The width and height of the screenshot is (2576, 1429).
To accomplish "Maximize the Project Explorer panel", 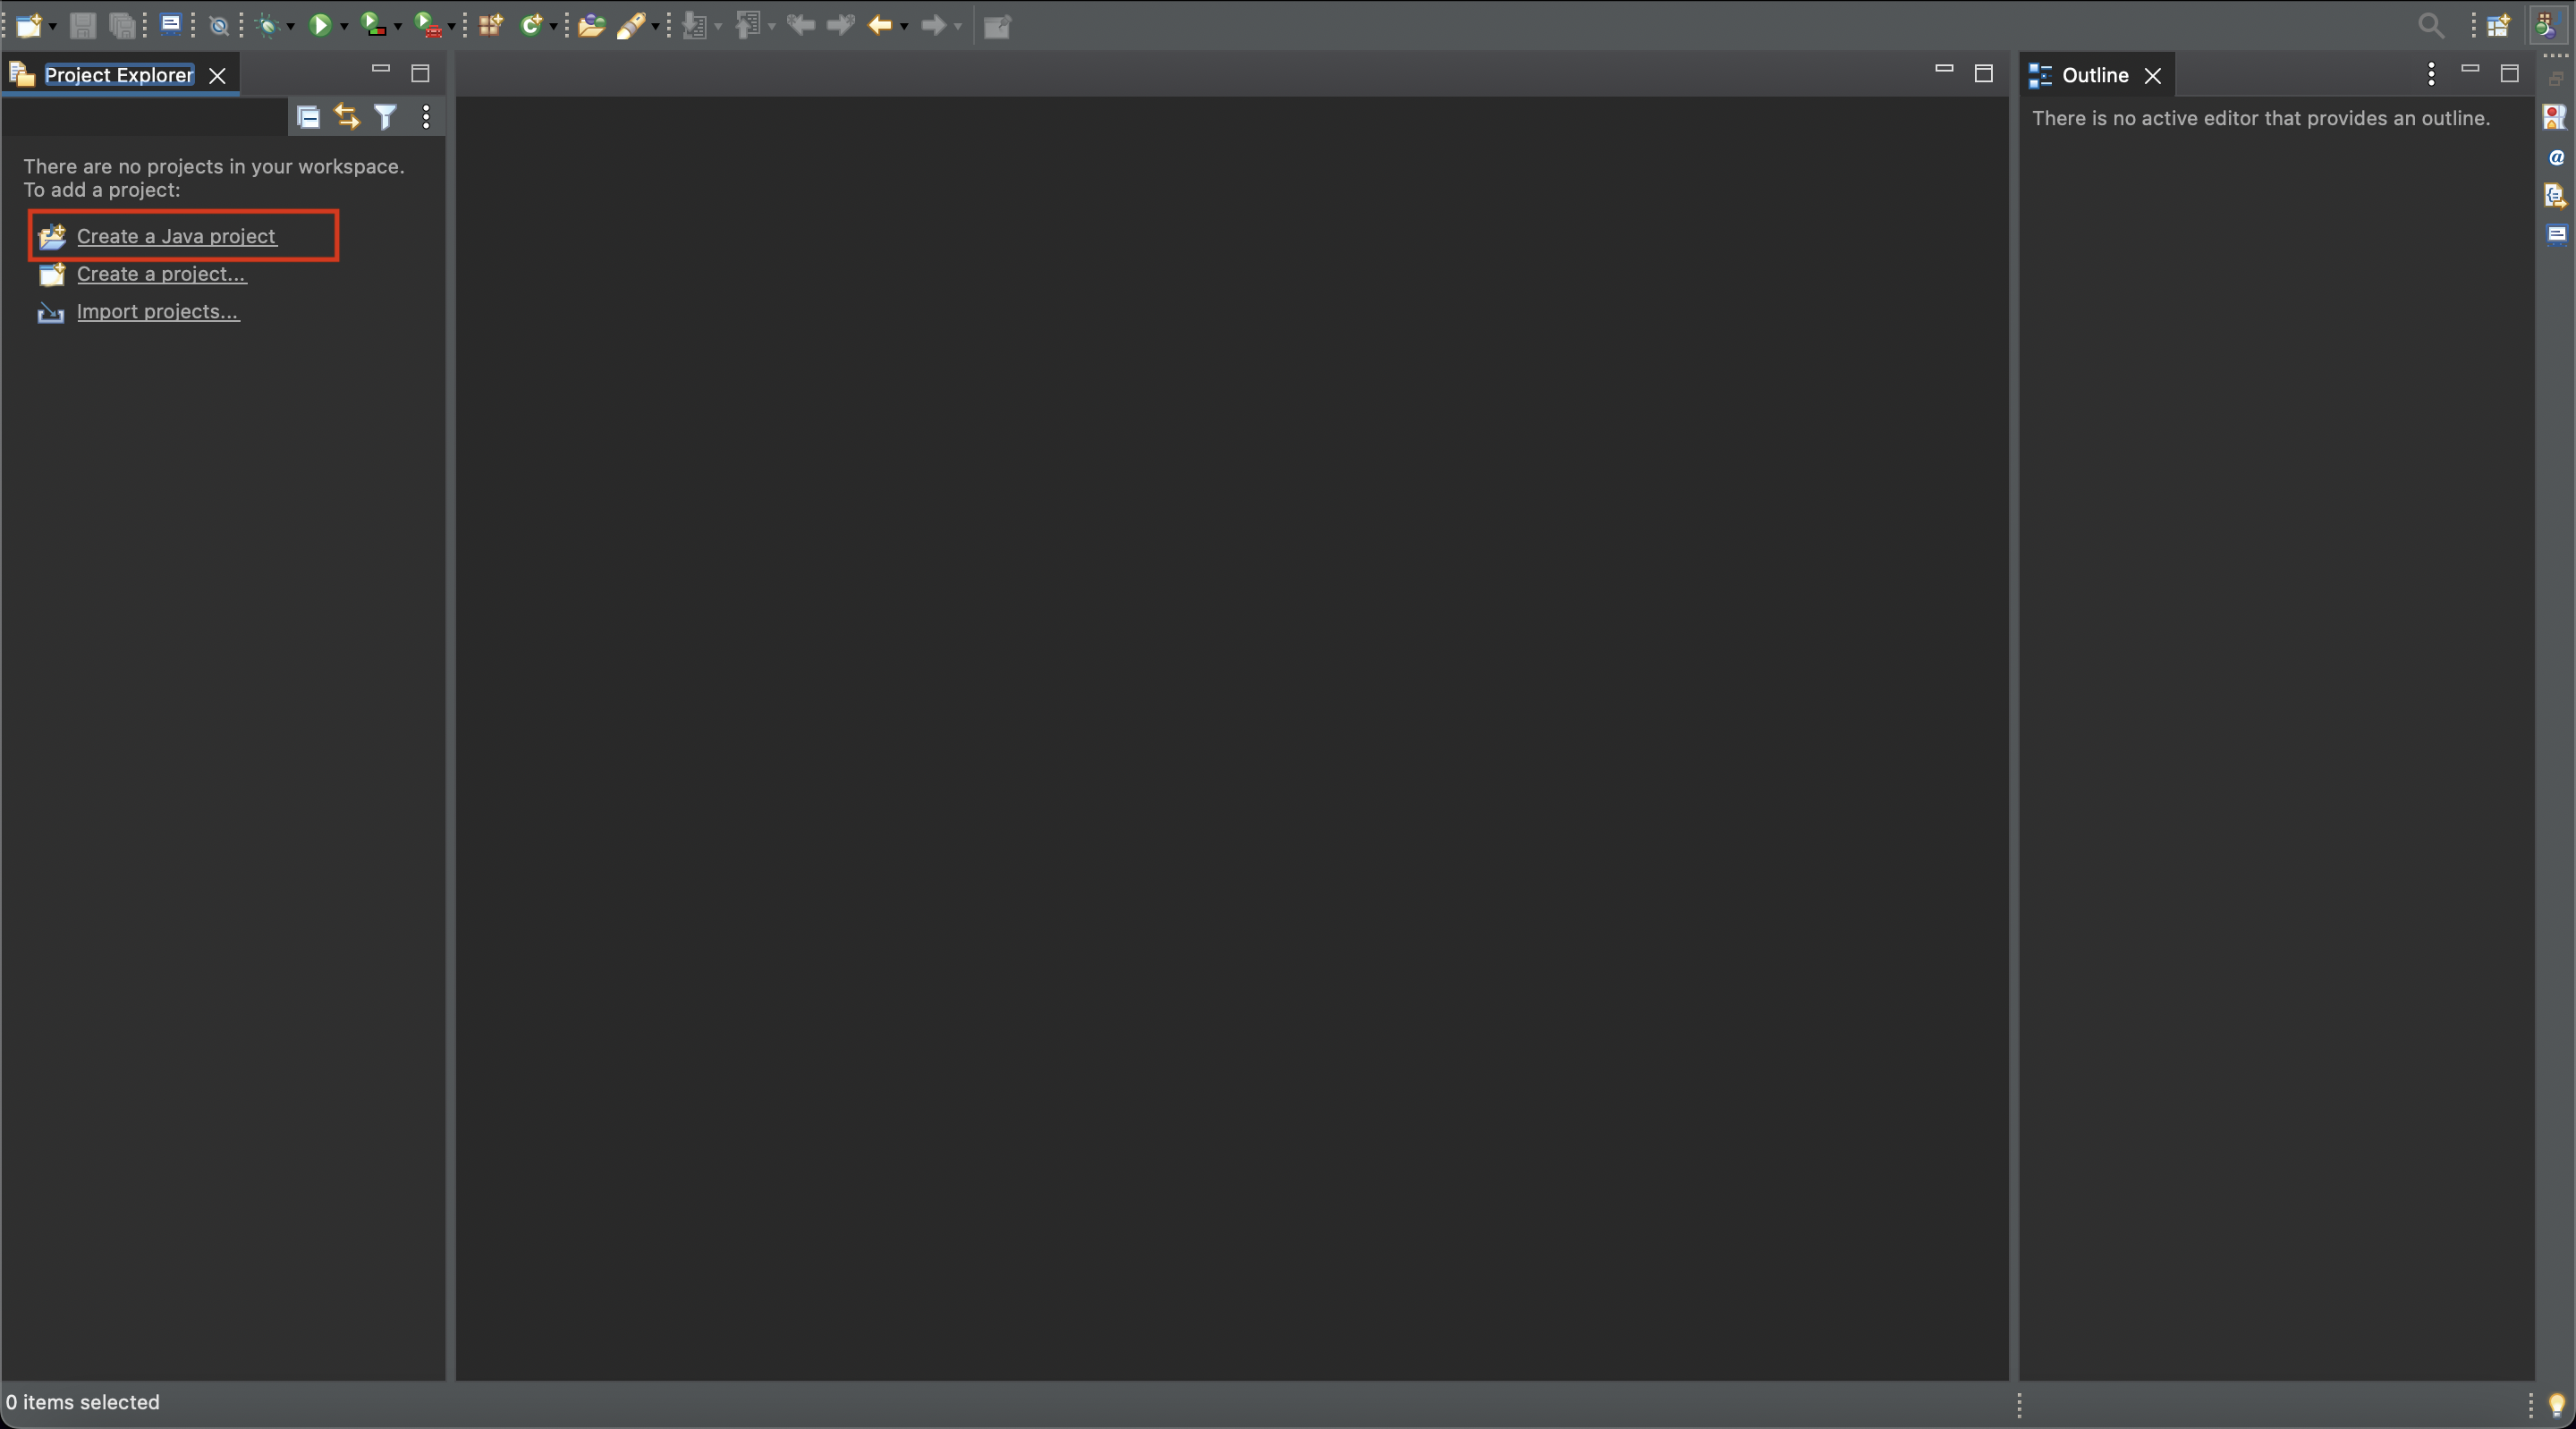I will pyautogui.click(x=420, y=73).
